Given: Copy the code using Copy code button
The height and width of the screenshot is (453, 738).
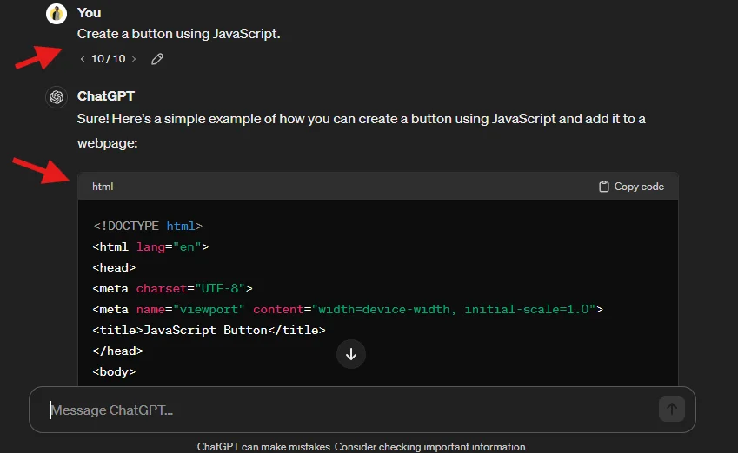Looking at the screenshot, I should (631, 187).
